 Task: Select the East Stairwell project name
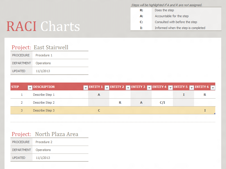(x=51, y=47)
